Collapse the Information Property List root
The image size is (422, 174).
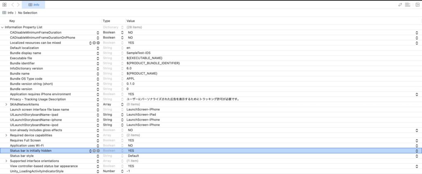(x=2, y=27)
